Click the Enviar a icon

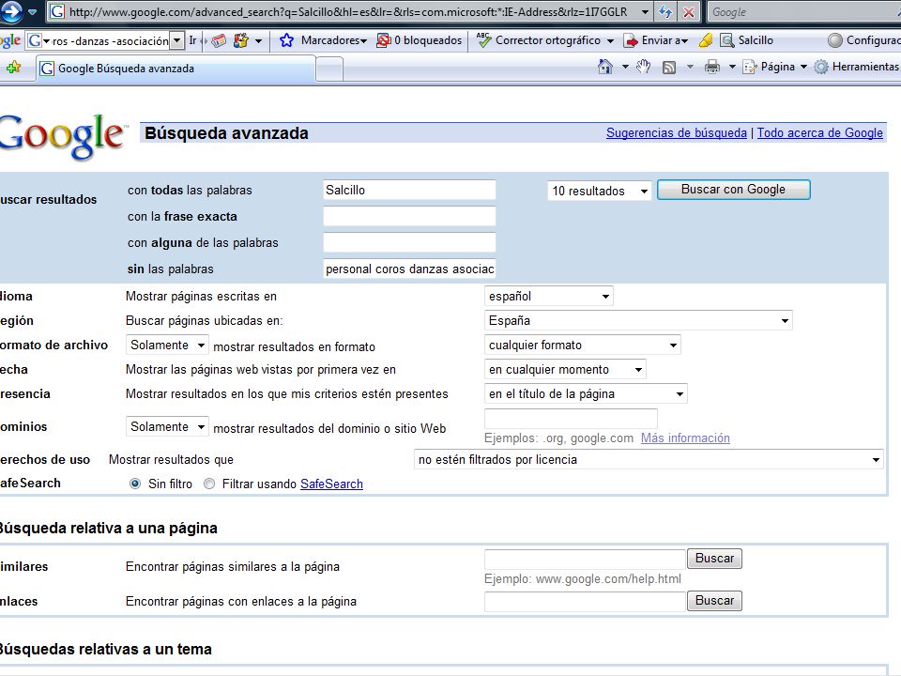point(631,40)
